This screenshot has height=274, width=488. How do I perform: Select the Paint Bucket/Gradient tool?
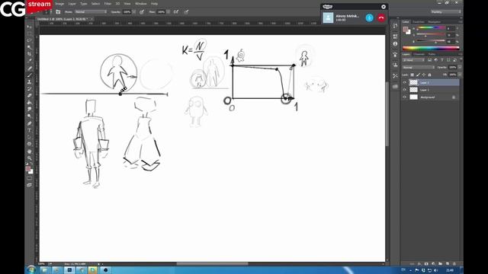coord(29,103)
